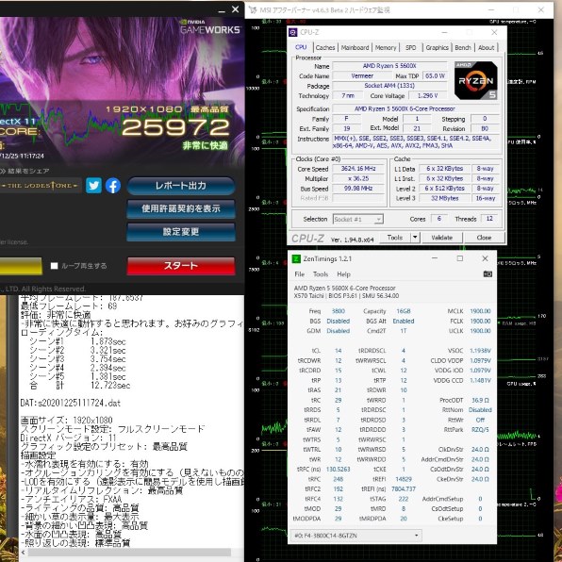
Task: Click the red スタート start button
Action: click(181, 266)
